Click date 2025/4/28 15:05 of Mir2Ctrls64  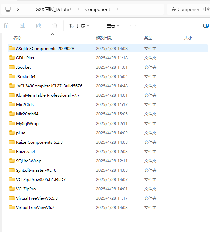pos(112,114)
